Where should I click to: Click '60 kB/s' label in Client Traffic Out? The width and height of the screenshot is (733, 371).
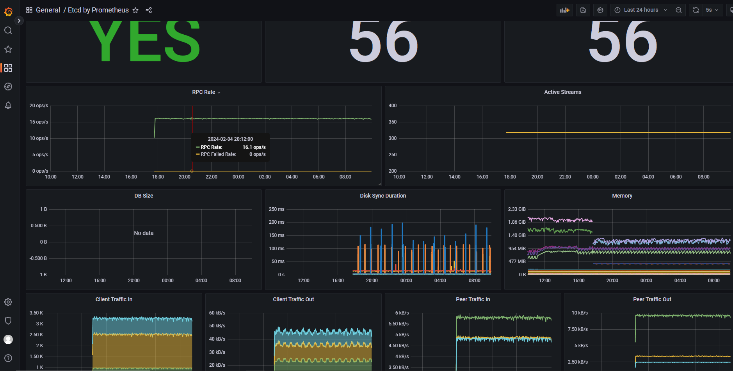(217, 313)
